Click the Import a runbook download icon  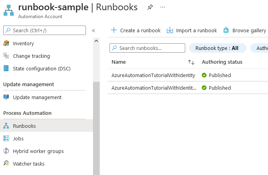pyautogui.click(x=170, y=30)
